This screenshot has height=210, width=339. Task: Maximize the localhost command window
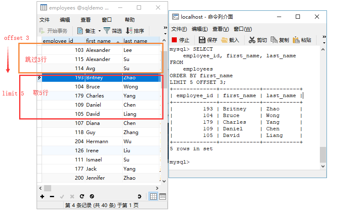tap(298, 17)
